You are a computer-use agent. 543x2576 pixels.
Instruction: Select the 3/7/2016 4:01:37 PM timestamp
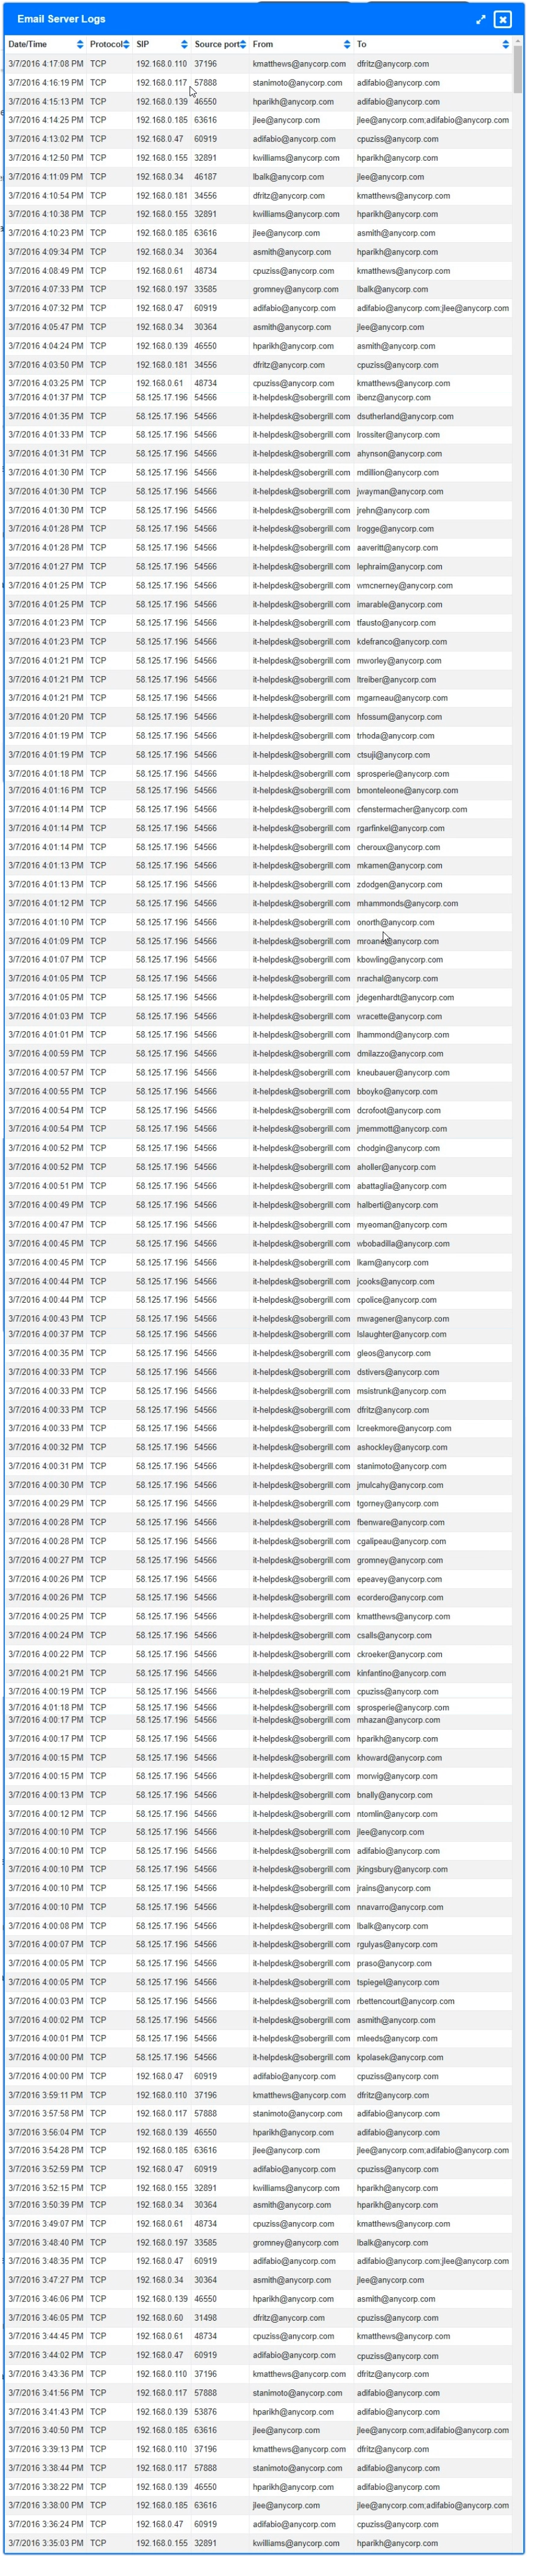tap(46, 397)
